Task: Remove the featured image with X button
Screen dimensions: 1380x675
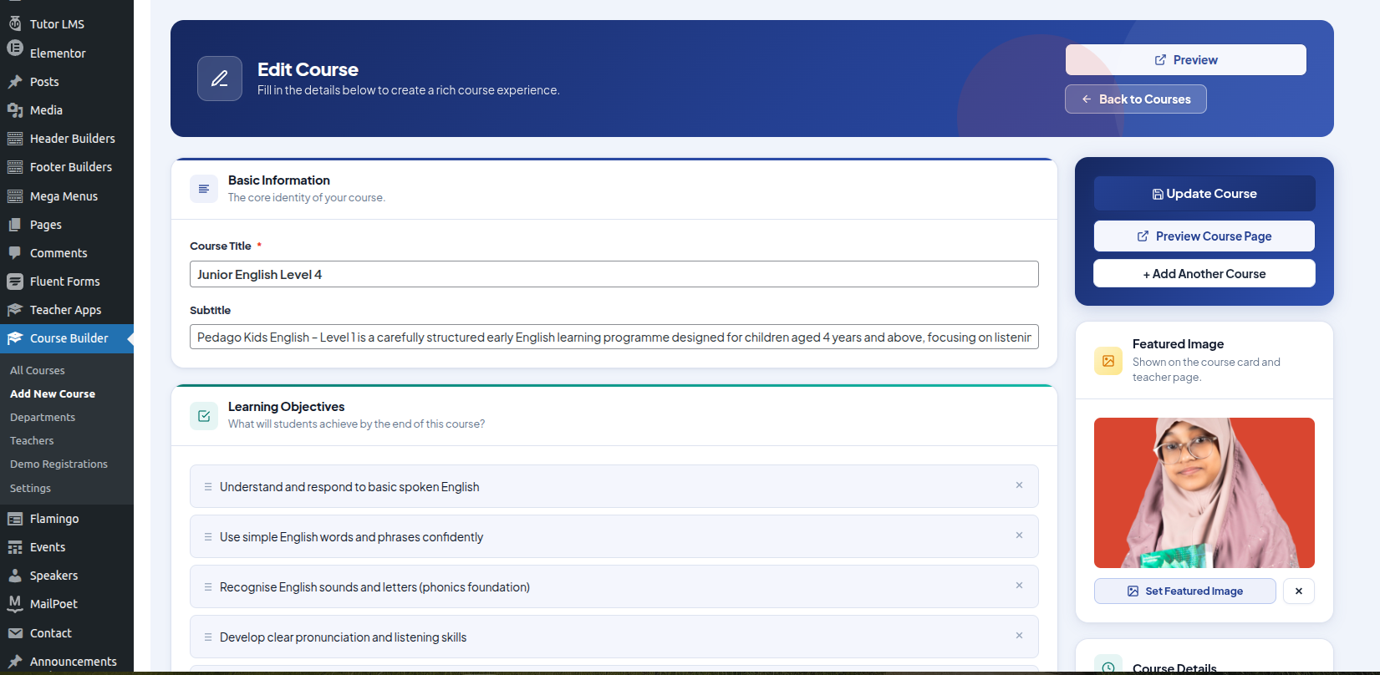Action: 1299,591
